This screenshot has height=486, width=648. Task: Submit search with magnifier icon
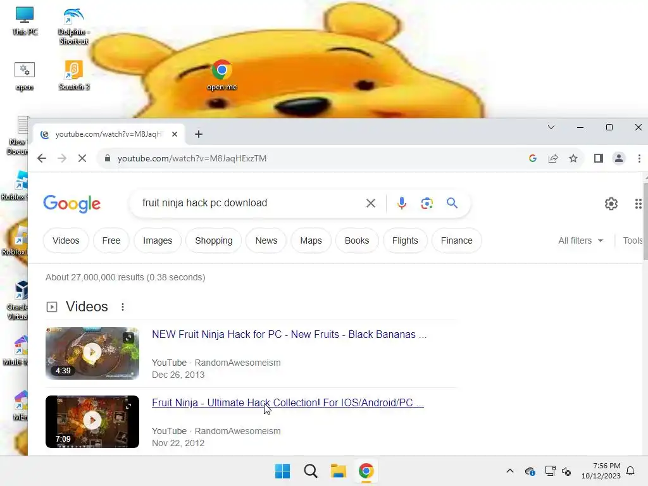[452, 203]
